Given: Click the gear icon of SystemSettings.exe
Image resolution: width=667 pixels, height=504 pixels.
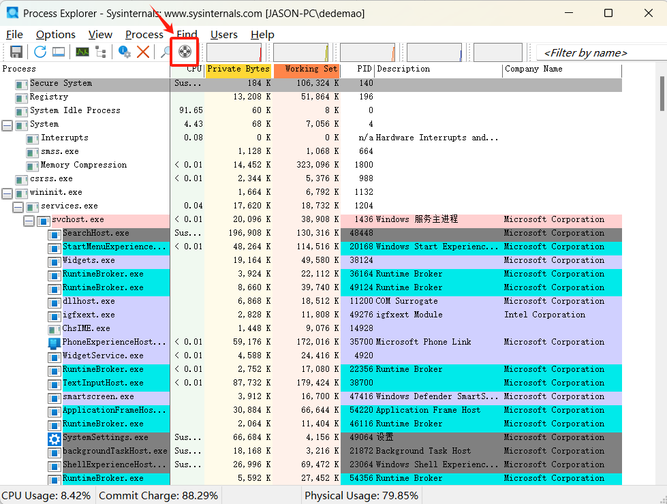Looking at the screenshot, I should [x=54, y=438].
